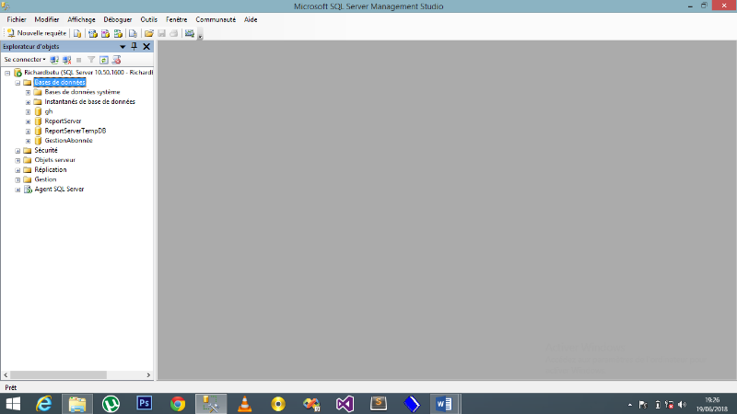Expand the Gestion folder

tap(18, 179)
